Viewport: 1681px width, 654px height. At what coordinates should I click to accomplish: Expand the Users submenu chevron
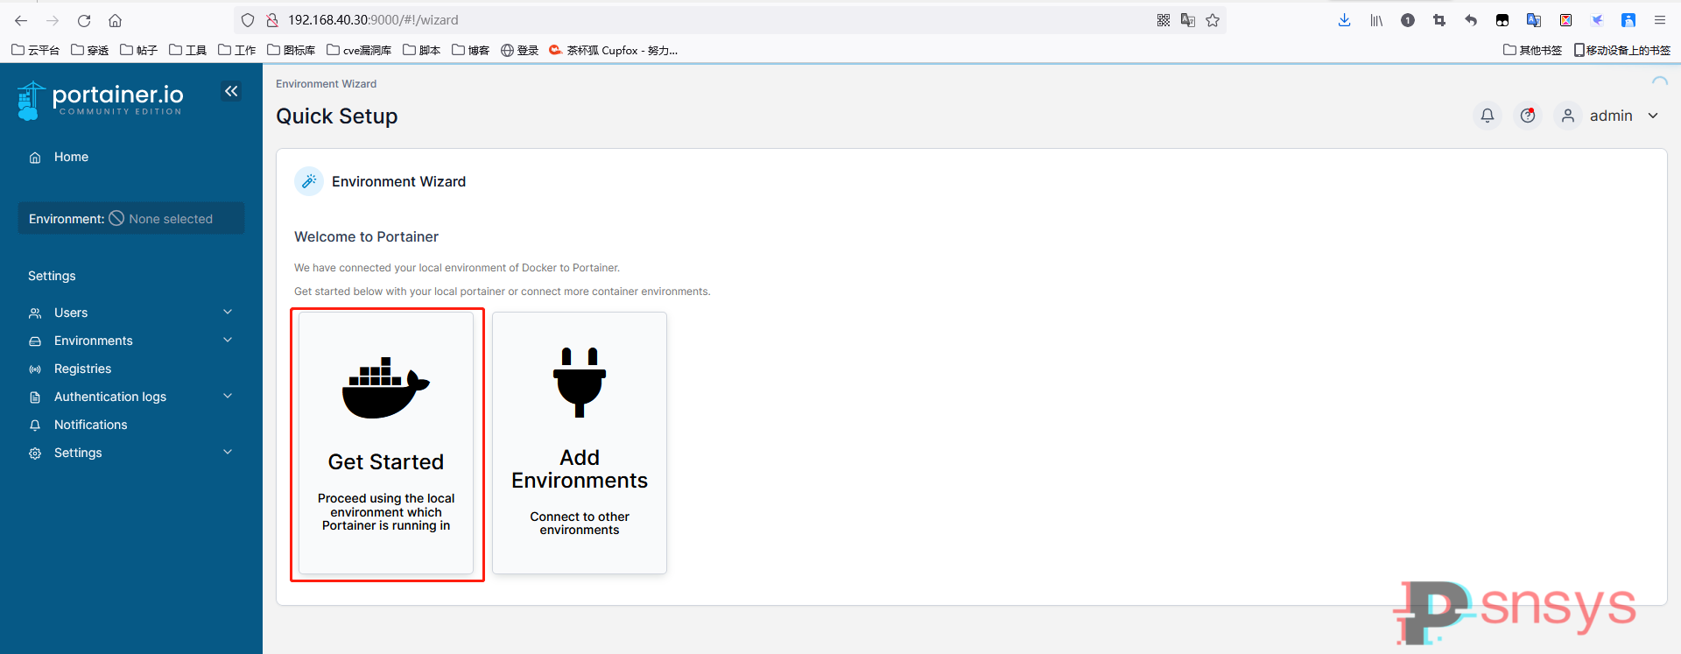pos(228,312)
